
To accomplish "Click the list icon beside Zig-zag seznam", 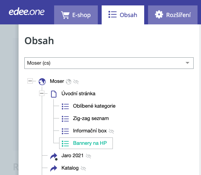I will tap(65, 119).
